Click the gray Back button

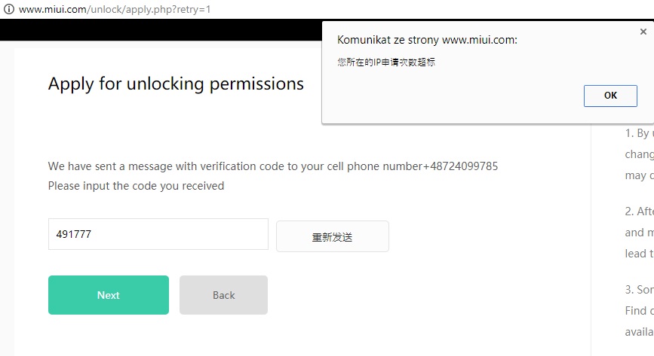coord(223,295)
